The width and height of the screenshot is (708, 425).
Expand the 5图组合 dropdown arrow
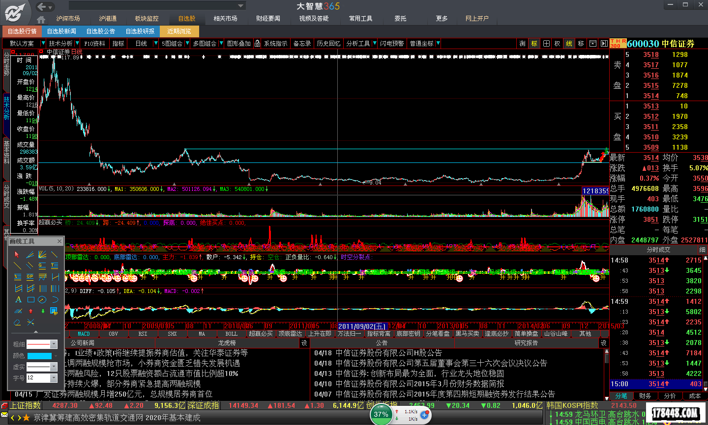pyautogui.click(x=187, y=44)
